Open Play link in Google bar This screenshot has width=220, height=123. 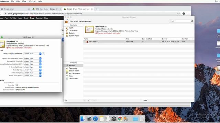[6, 18]
